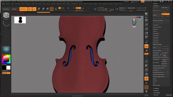The image size is (173, 97).
Task: Click the BPR render sphere icon
Action: 147,14
